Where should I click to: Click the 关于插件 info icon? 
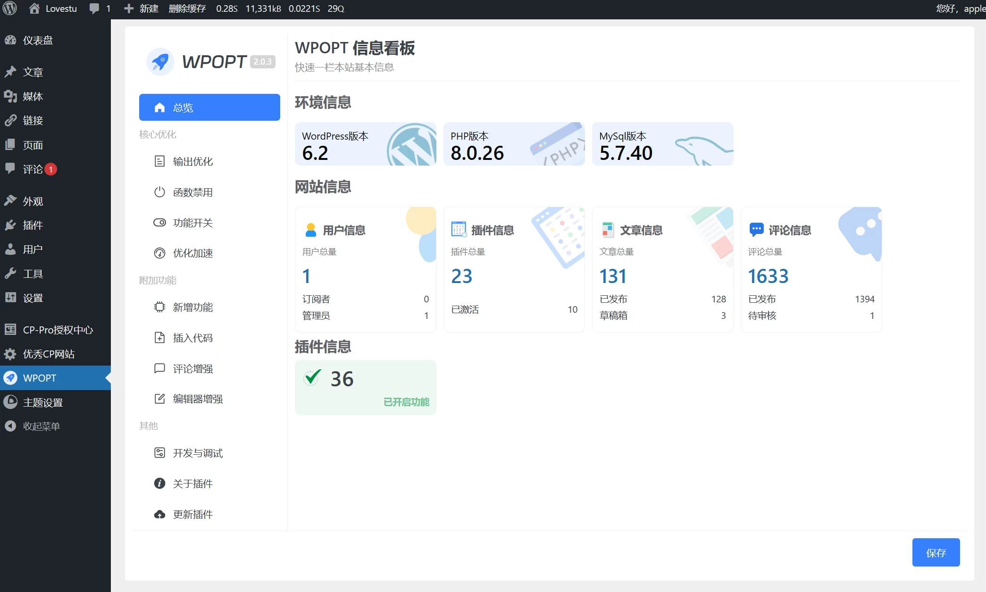click(159, 484)
